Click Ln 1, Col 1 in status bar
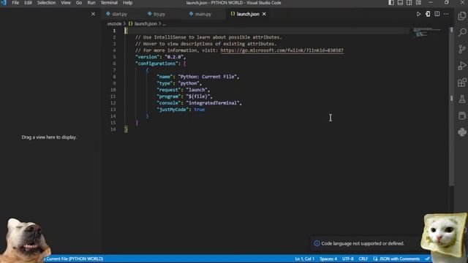The image size is (468, 263). tap(304, 259)
